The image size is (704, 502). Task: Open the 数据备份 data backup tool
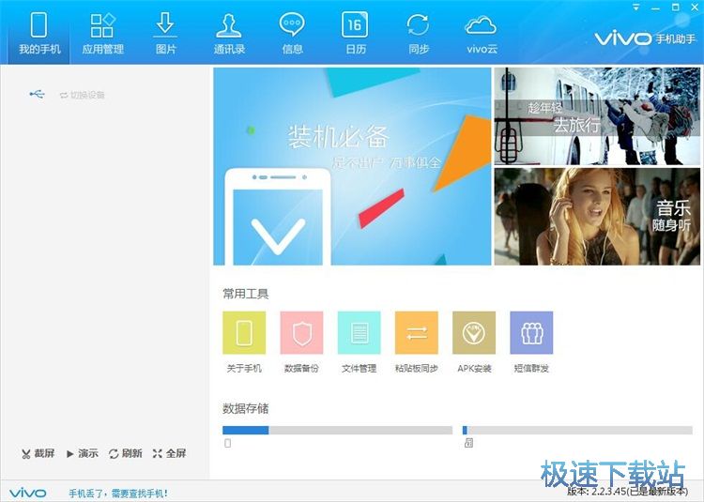[x=301, y=333]
